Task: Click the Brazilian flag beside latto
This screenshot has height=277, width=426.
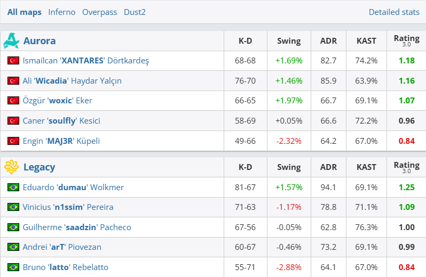Action: [13, 267]
